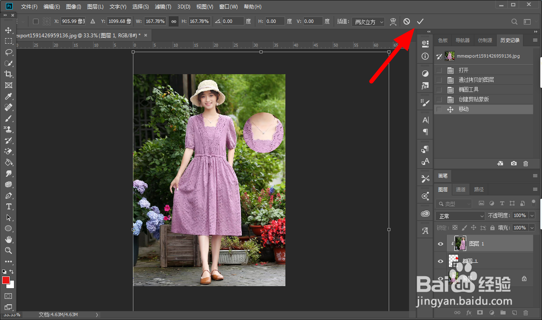This screenshot has width=542, height=320.
Task: Commit transform with the checkmark icon
Action: (x=420, y=21)
